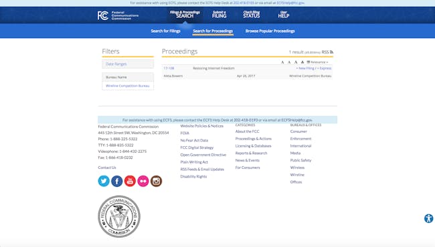Screen dimensions: 435x247
Task: Open Licensing & Databases link
Action: [x=253, y=146]
